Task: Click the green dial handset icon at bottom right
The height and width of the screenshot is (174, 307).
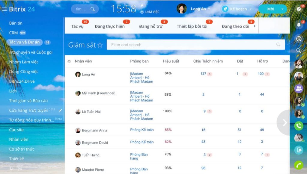Action: pyautogui.click(x=299, y=165)
